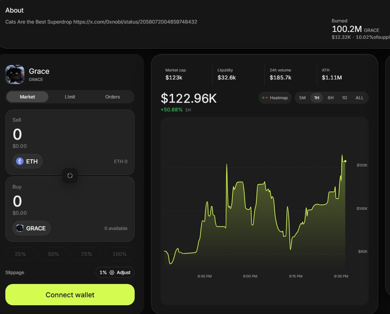Open the ETH token selector
The image size is (390, 314).
tap(27, 161)
